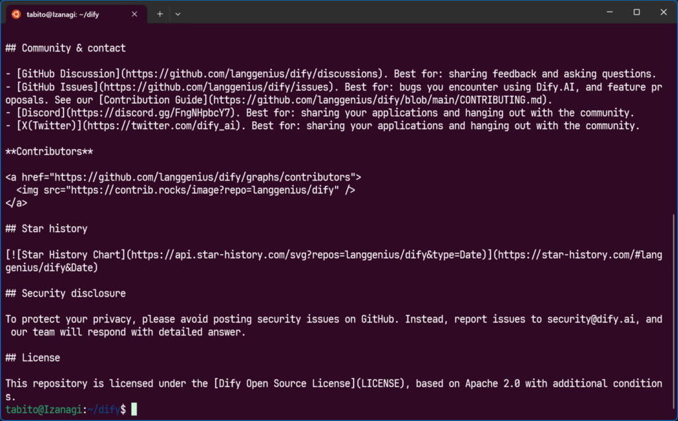Minimize the terminal window
This screenshot has height=421, width=678.
pyautogui.click(x=610, y=12)
